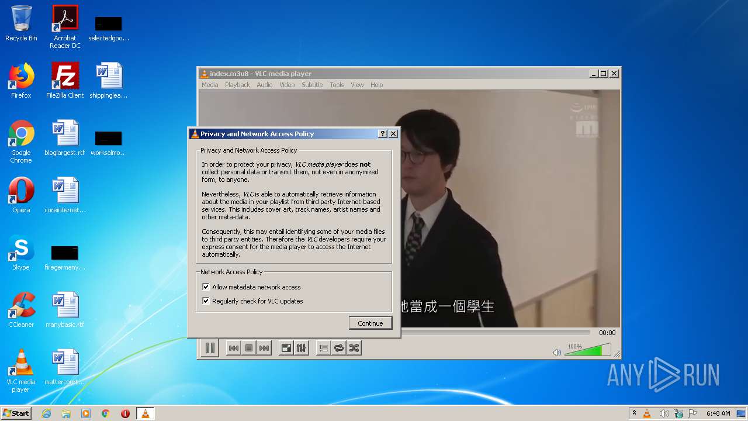Open the Help menu
748x421 pixels.
click(x=377, y=85)
